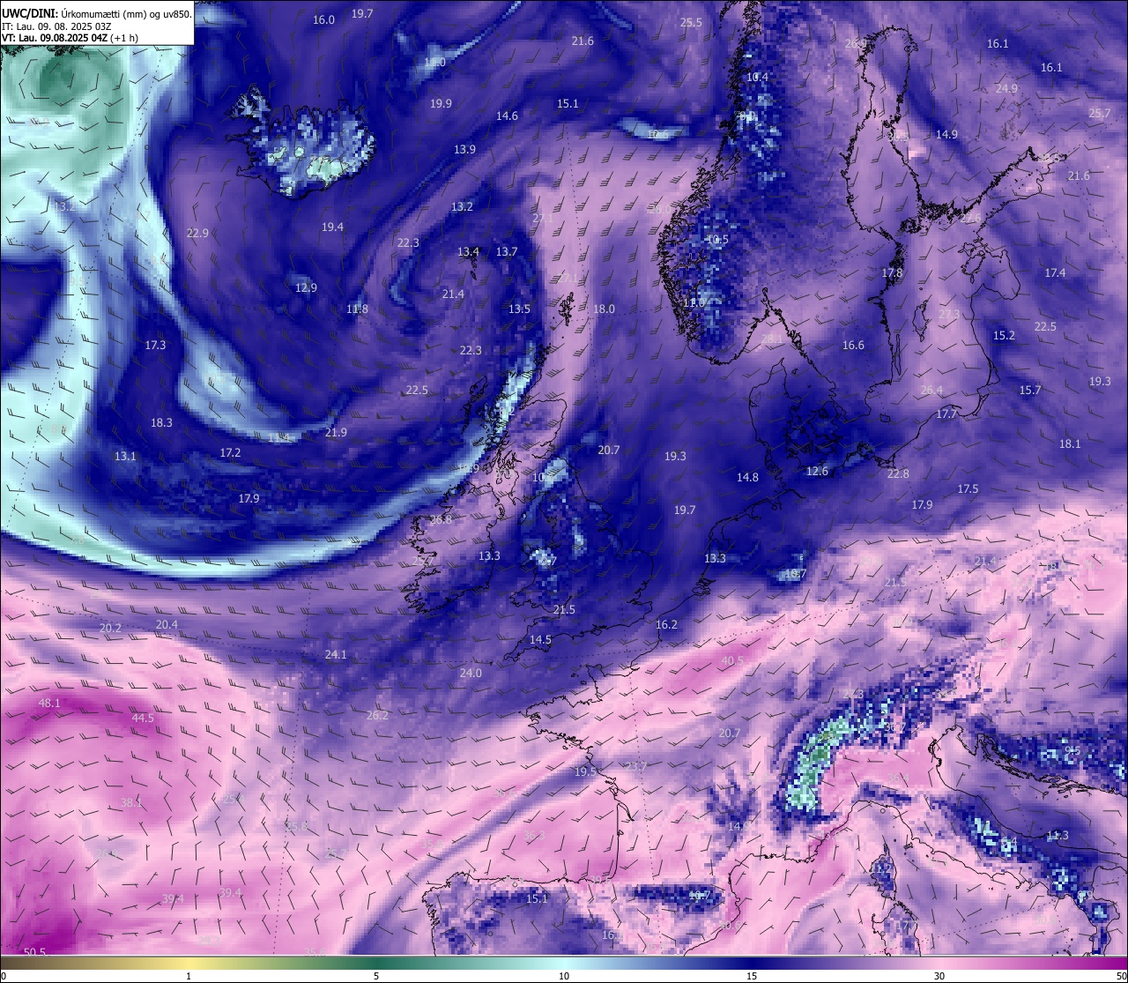Click the 30 tick on the color scale
This screenshot has height=983, width=1128.
coord(939,976)
